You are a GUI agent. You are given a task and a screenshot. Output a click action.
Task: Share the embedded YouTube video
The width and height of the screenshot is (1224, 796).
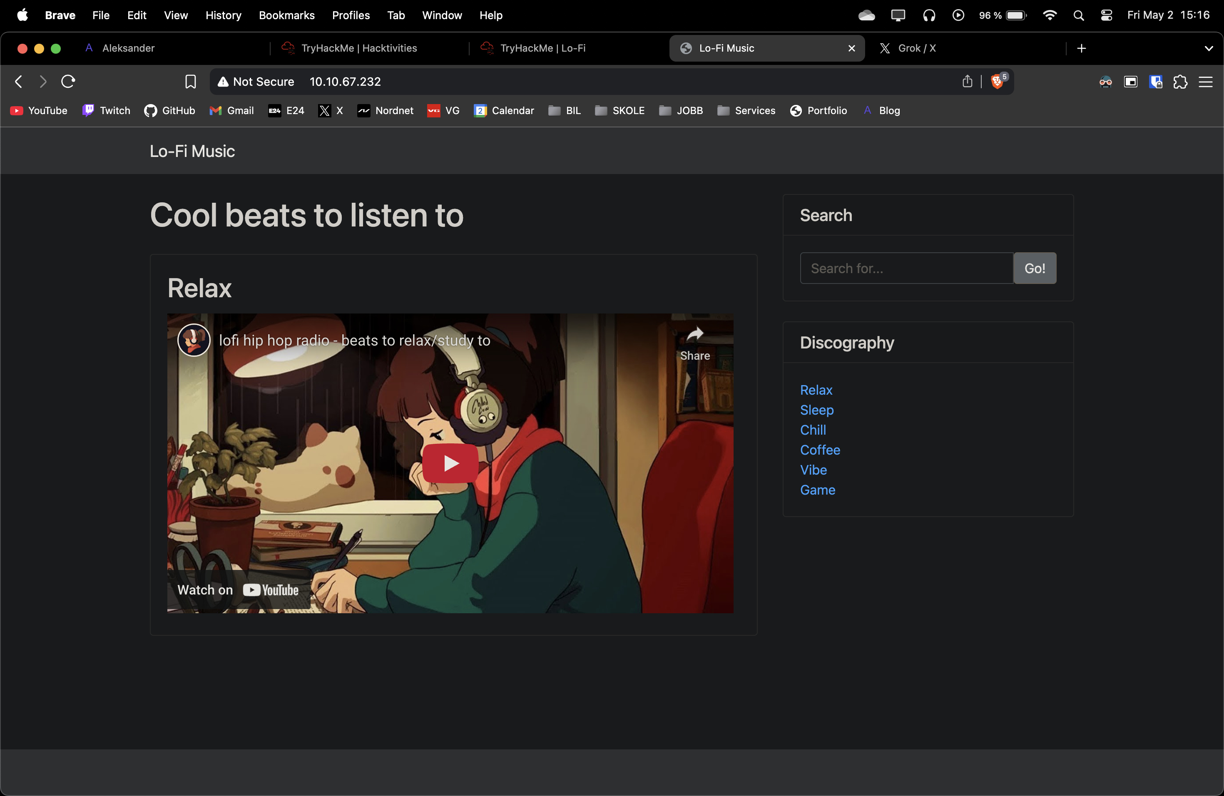click(x=695, y=343)
